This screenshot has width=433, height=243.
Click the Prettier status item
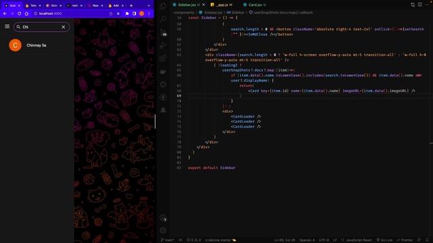pos(405,240)
